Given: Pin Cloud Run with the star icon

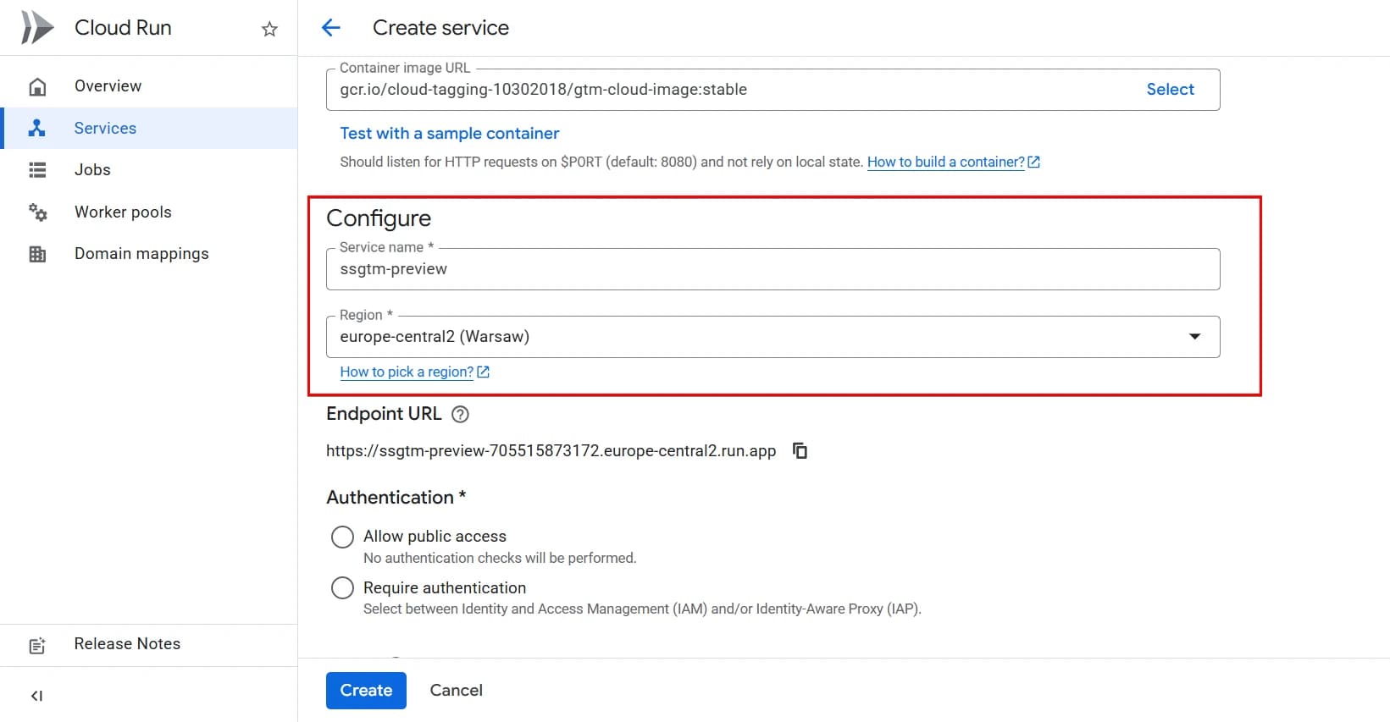Looking at the screenshot, I should [269, 29].
